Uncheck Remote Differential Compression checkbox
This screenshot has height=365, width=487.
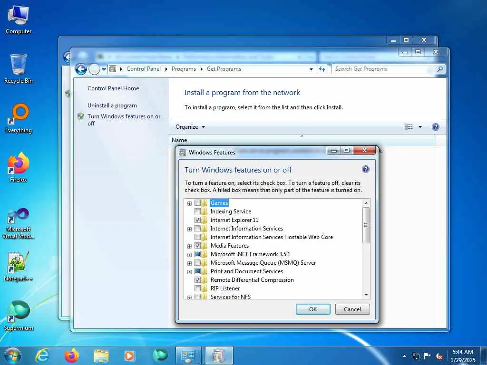pos(197,279)
